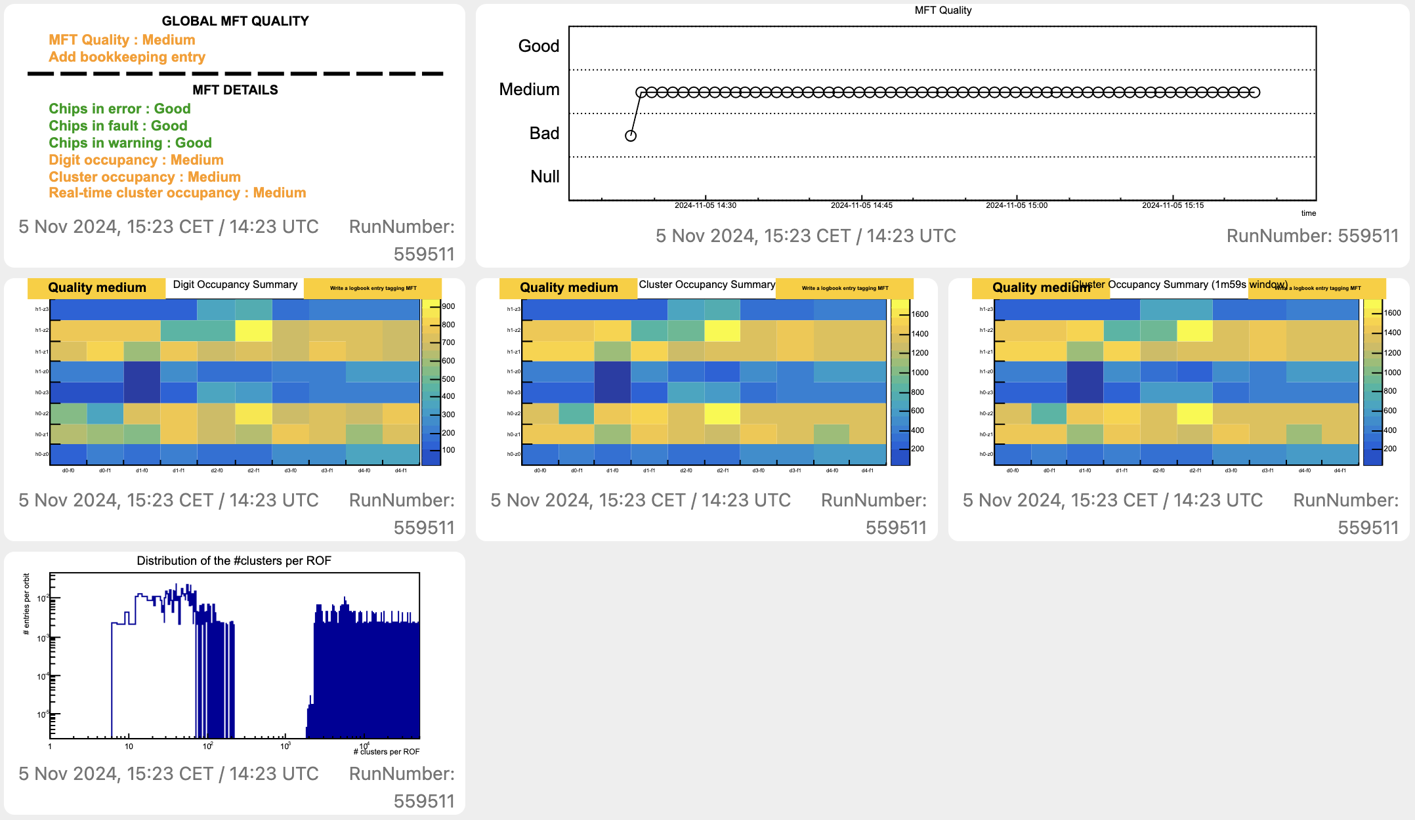1415x820 pixels.
Task: Click bright yellow h0-z2 / d2-f1 cell in Cluster Occupancy Summary
Action: tap(722, 414)
